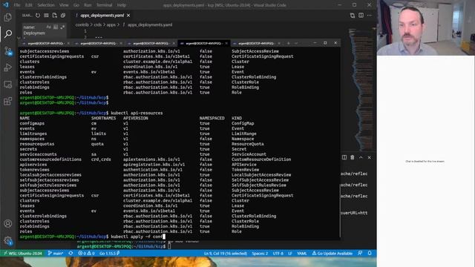Synchronize changes via status bar sync icon
The width and height of the screenshot is (475, 267).
[71, 254]
